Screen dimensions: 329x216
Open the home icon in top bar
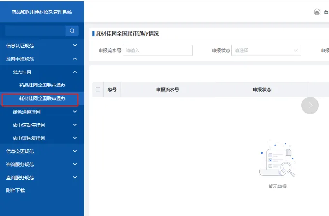coord(317,12)
